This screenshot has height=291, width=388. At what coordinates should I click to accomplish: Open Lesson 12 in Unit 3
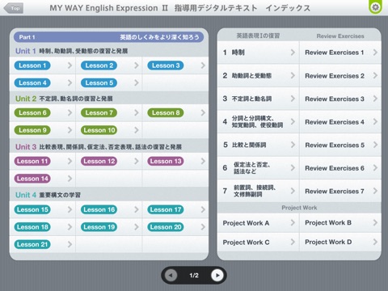tap(99, 161)
